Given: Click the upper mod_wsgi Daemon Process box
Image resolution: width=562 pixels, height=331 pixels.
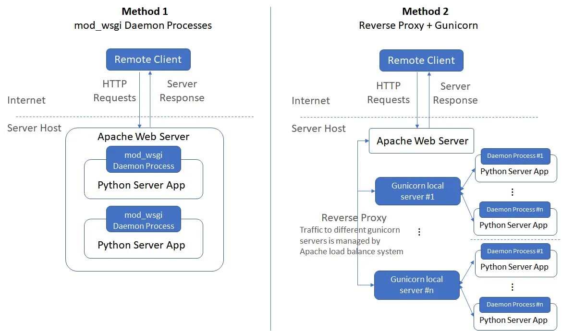Looking at the screenshot, I should pyautogui.click(x=143, y=159).
